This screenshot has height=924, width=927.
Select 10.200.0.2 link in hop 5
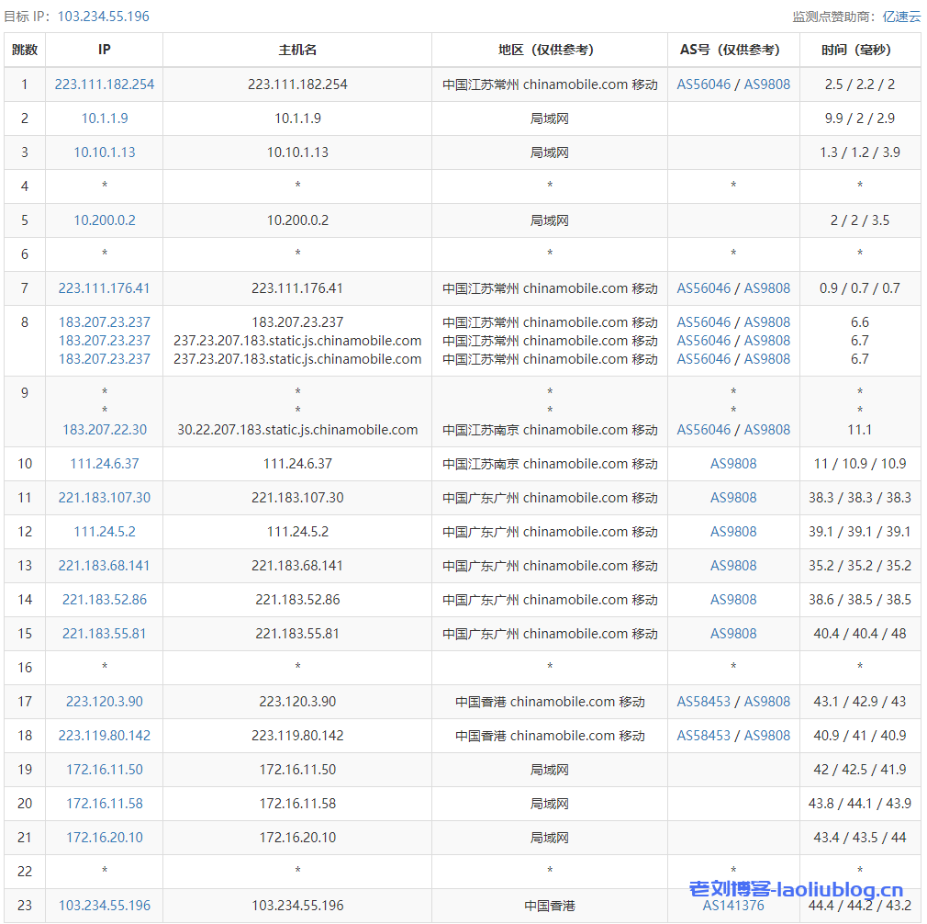click(x=104, y=220)
